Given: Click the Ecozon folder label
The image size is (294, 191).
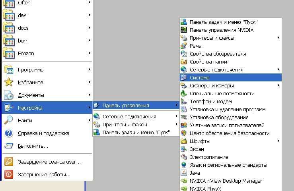Looking at the screenshot, I should [x=26, y=54].
